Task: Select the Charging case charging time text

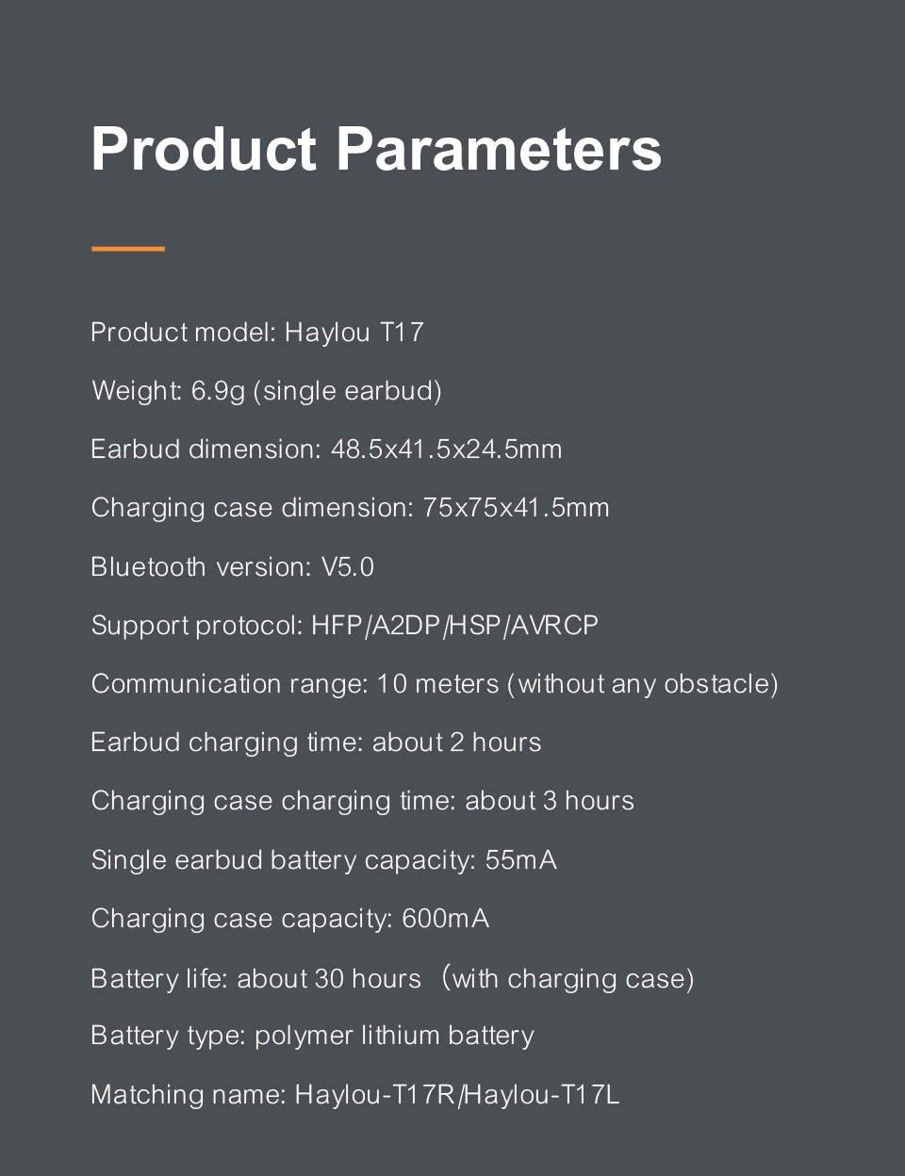Action: (x=363, y=801)
